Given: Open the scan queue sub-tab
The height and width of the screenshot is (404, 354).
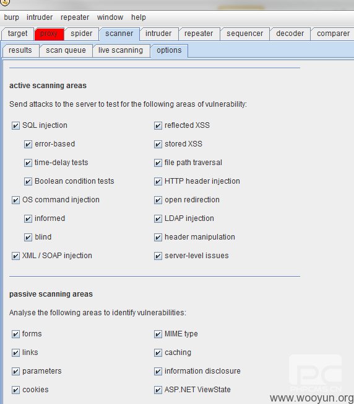Looking at the screenshot, I should tap(66, 50).
